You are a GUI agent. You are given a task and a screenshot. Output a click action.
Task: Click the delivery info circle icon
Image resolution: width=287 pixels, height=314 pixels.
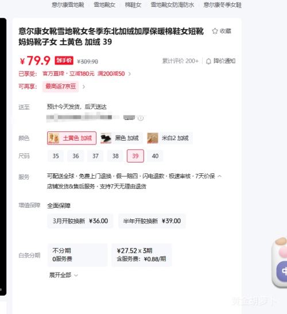coord(141,118)
